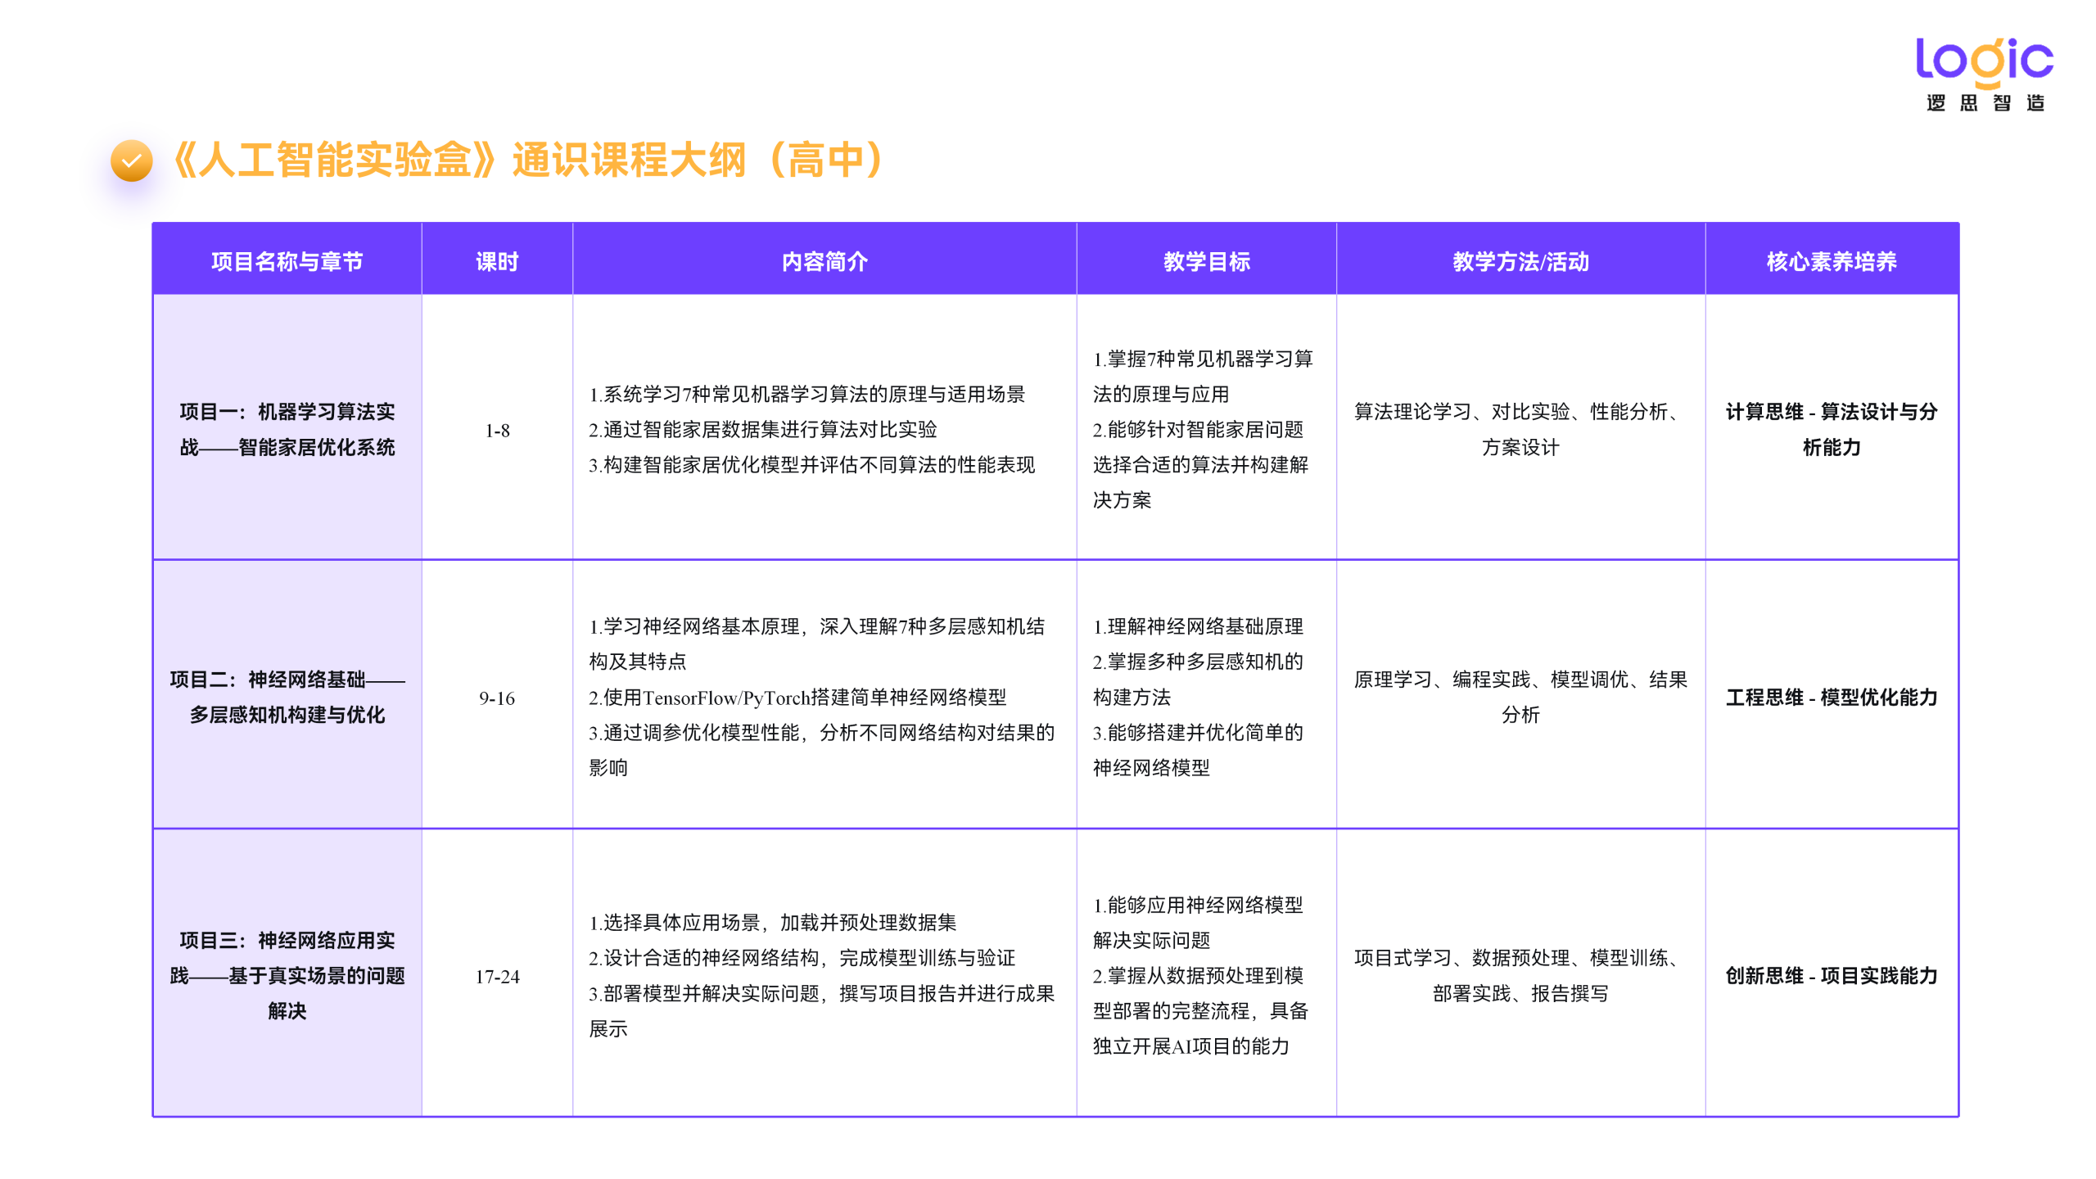Click the 教学方法/活动 column header
The image size is (2096, 1179).
1520,260
